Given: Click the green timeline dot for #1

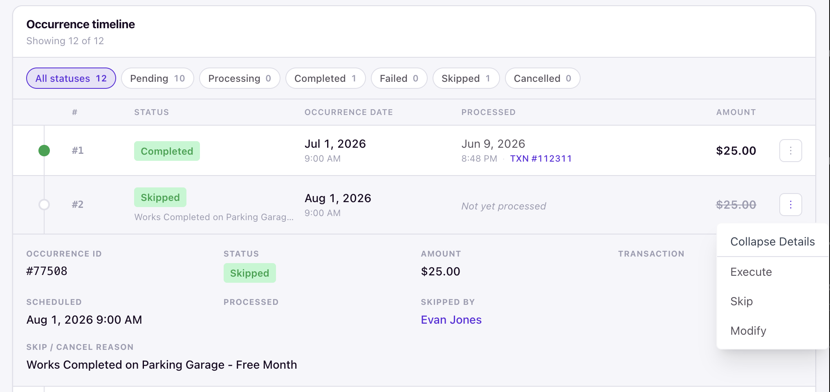Looking at the screenshot, I should click(44, 151).
